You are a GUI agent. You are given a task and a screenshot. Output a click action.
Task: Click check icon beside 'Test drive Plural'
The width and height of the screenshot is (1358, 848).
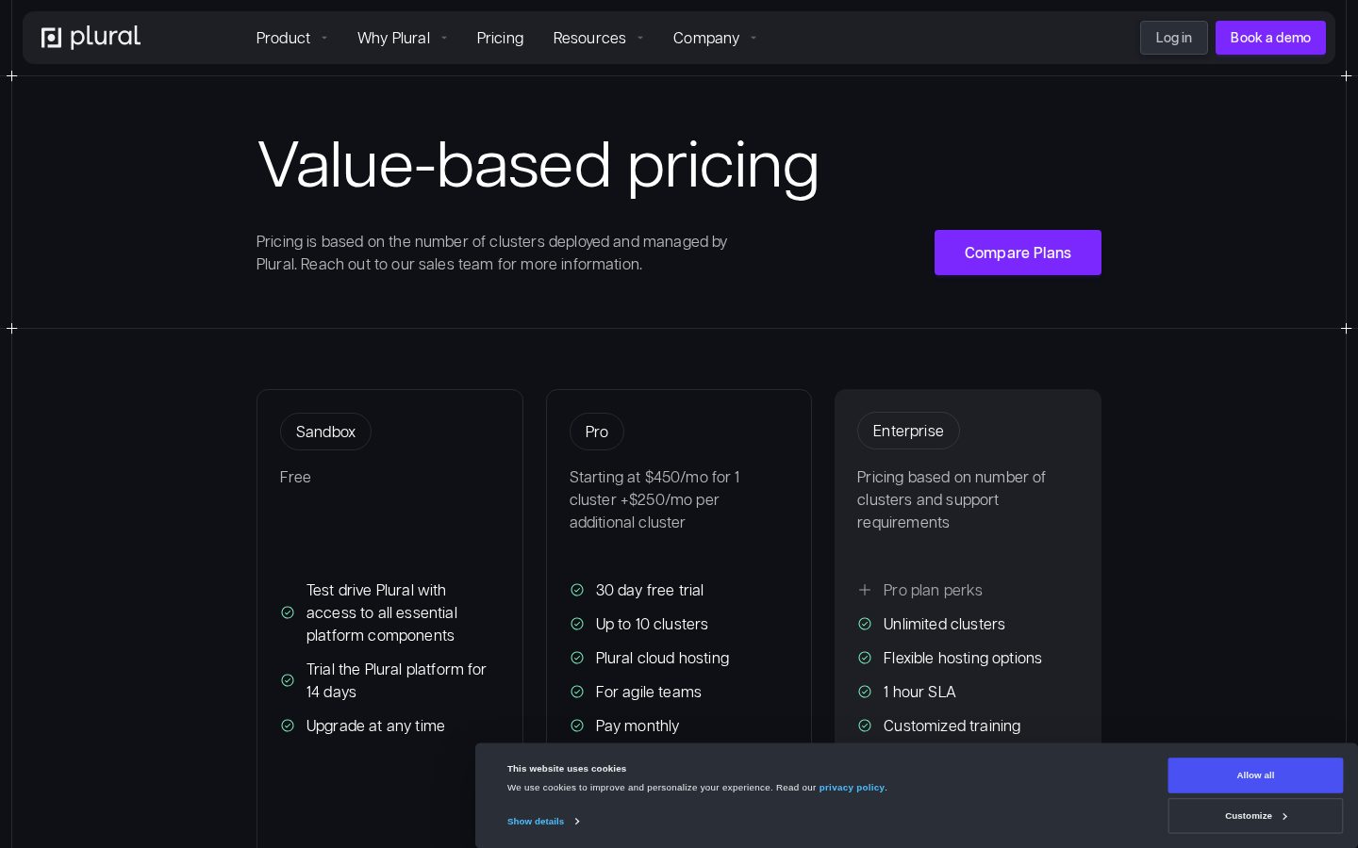point(288,612)
